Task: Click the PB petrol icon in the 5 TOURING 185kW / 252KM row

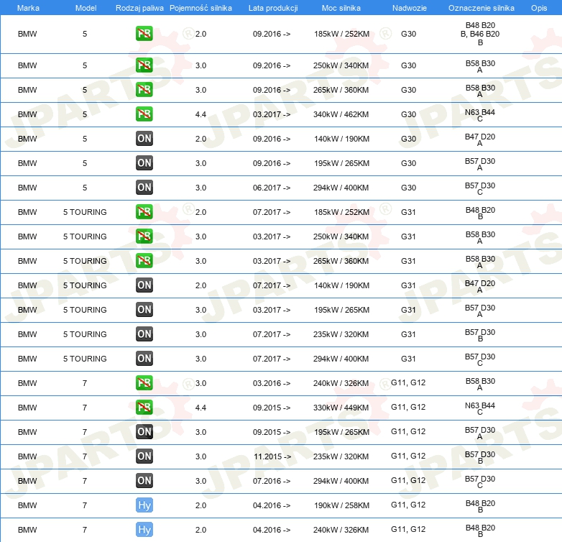Action: [144, 211]
